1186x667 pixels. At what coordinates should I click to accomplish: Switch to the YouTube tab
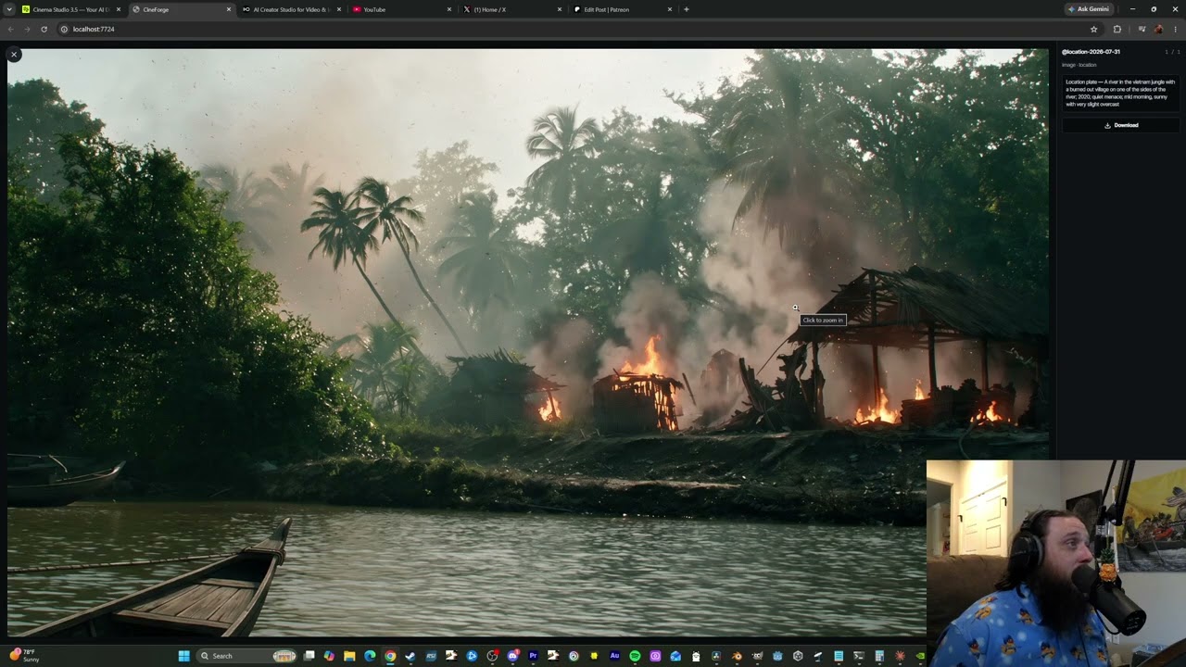point(401,9)
